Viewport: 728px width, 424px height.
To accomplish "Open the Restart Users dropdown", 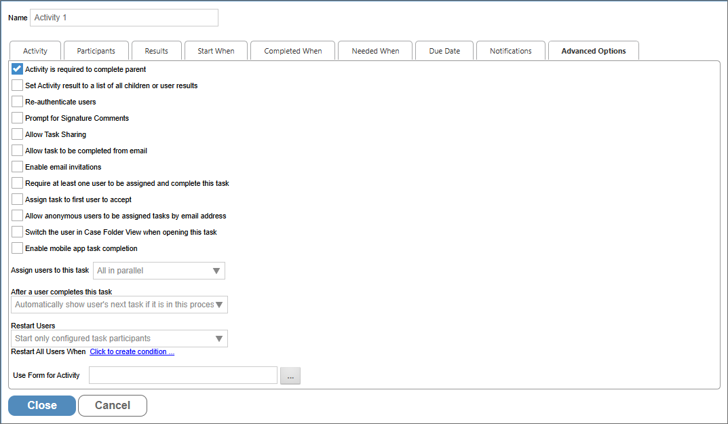I will [119, 339].
